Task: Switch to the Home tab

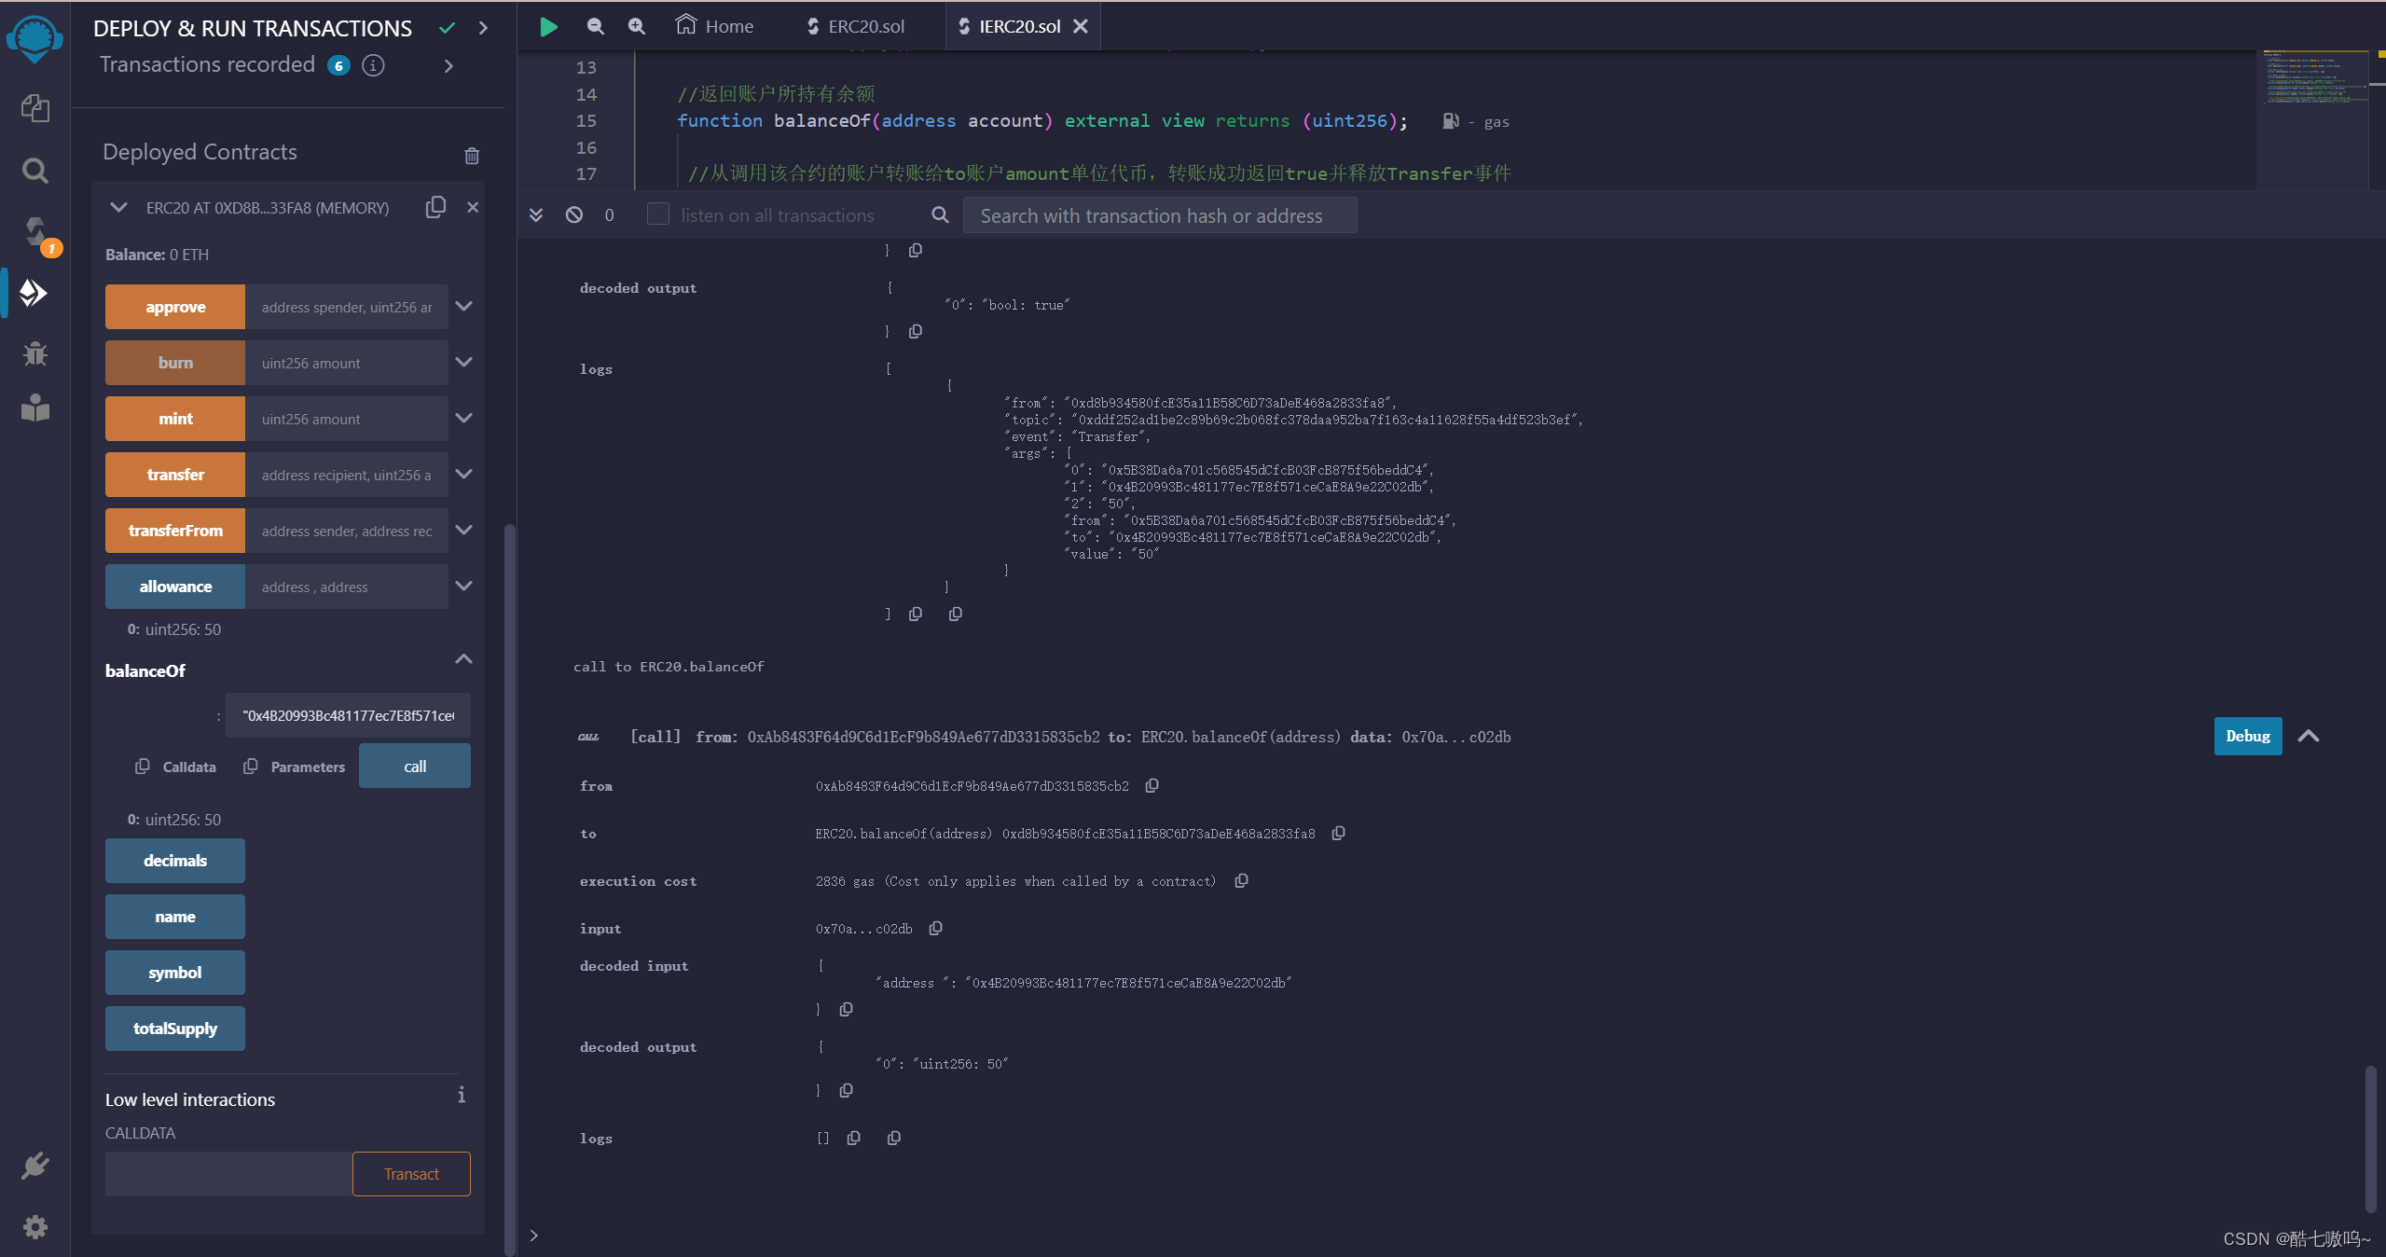Action: coord(715,26)
